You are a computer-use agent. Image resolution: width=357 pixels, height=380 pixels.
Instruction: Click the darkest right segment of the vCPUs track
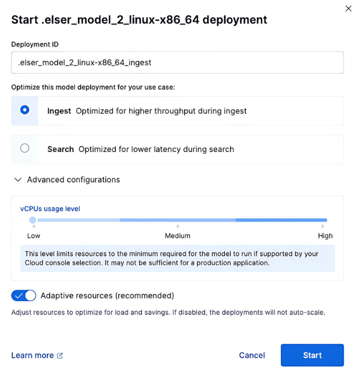coord(281,220)
